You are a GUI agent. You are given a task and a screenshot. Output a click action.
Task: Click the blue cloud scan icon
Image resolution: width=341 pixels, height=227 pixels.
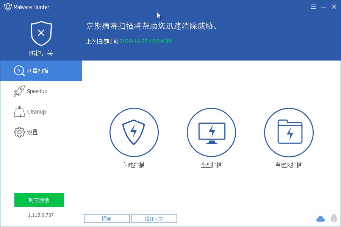pyautogui.click(x=321, y=219)
